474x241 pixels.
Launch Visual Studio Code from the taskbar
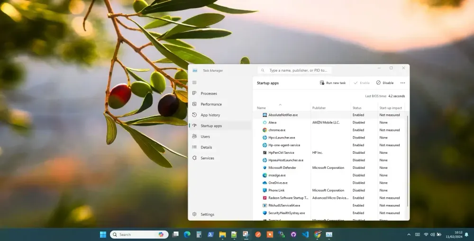point(305,235)
